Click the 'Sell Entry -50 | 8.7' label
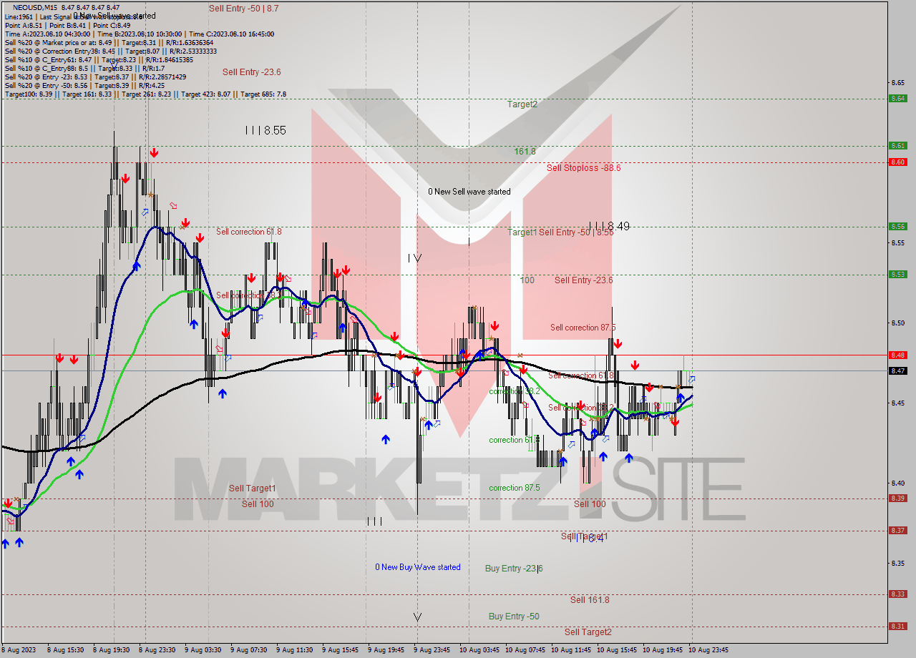 pos(244,9)
